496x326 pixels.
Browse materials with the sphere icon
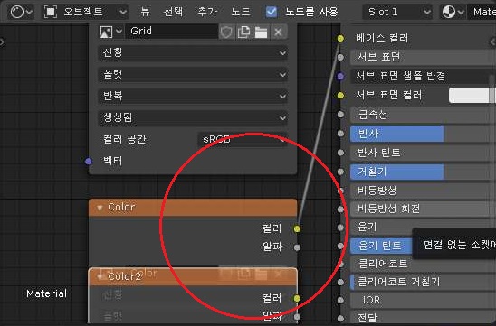(x=453, y=12)
